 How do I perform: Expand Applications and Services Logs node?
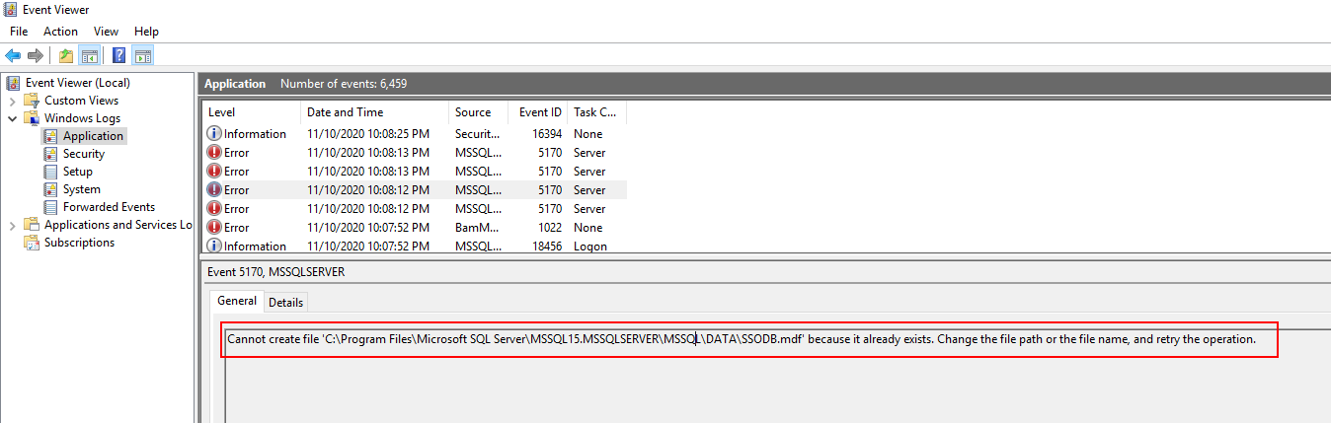(x=12, y=225)
